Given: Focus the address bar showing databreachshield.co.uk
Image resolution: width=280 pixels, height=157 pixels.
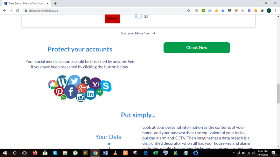Looking at the screenshot, I should [x=107, y=11].
